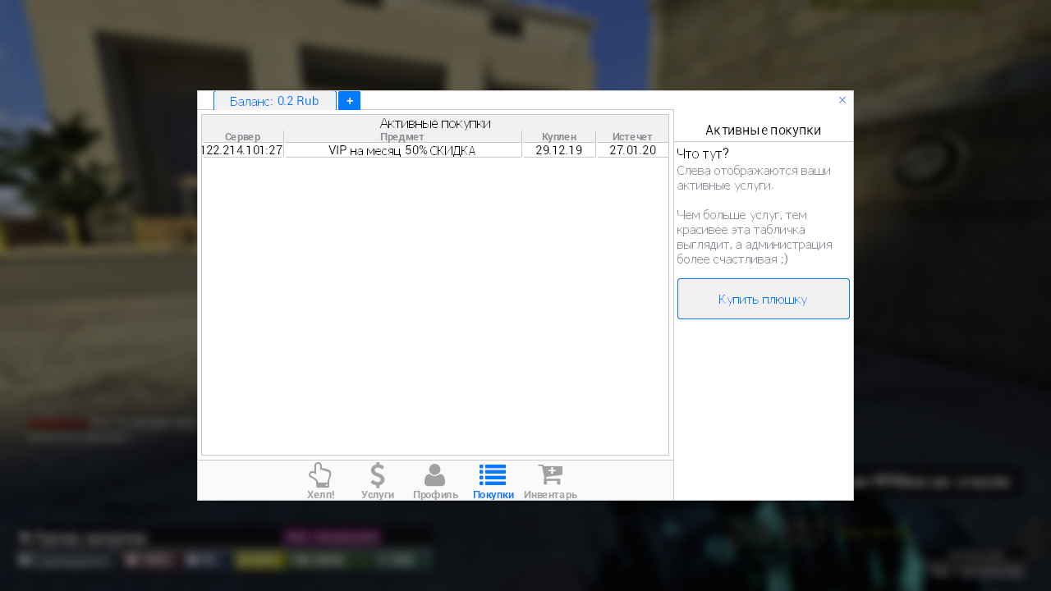Click the Предмет column header
1051x591 pixels.
[x=402, y=136]
